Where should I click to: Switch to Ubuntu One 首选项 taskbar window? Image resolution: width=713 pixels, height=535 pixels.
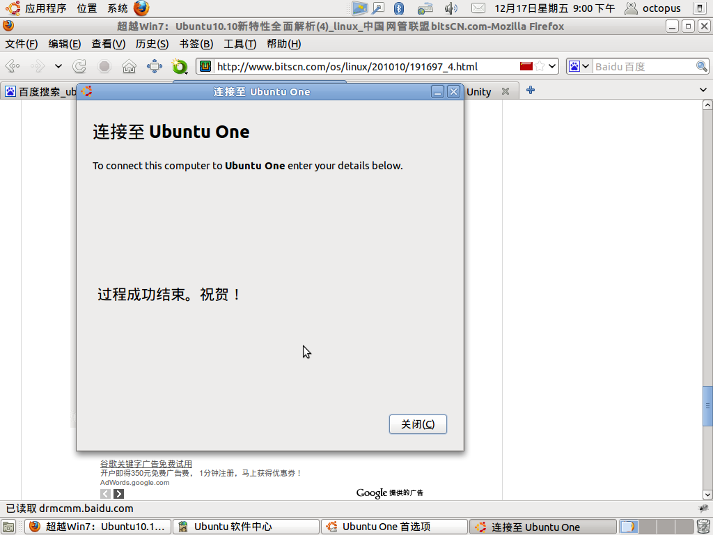(x=394, y=527)
